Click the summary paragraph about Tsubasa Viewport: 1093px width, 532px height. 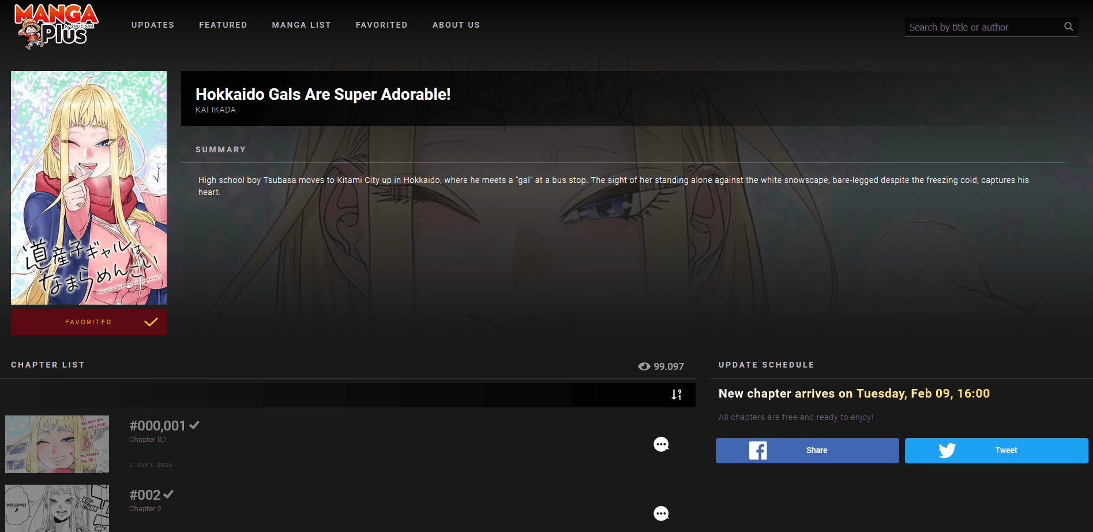614,186
